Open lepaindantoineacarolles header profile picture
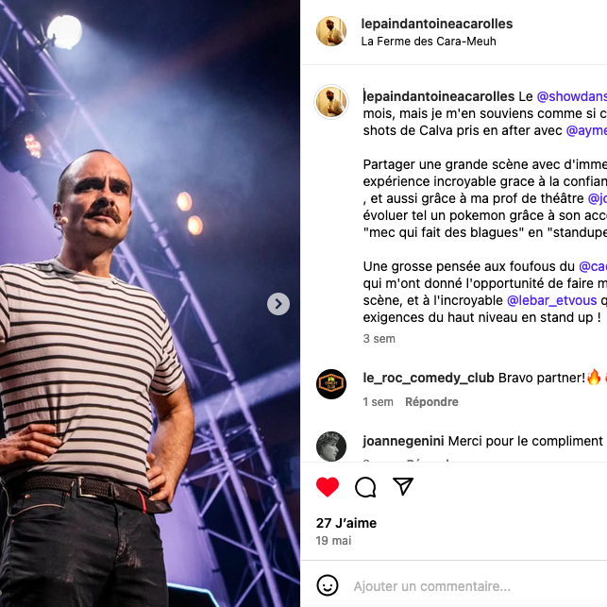607x607 pixels. tap(331, 31)
